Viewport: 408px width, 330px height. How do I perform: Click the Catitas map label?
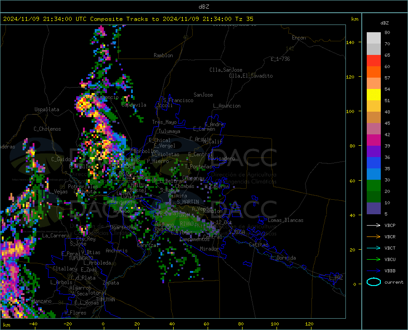(x=258, y=245)
